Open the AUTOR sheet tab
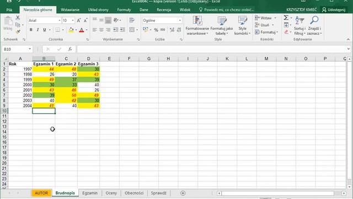The image size is (353, 199). point(41,193)
